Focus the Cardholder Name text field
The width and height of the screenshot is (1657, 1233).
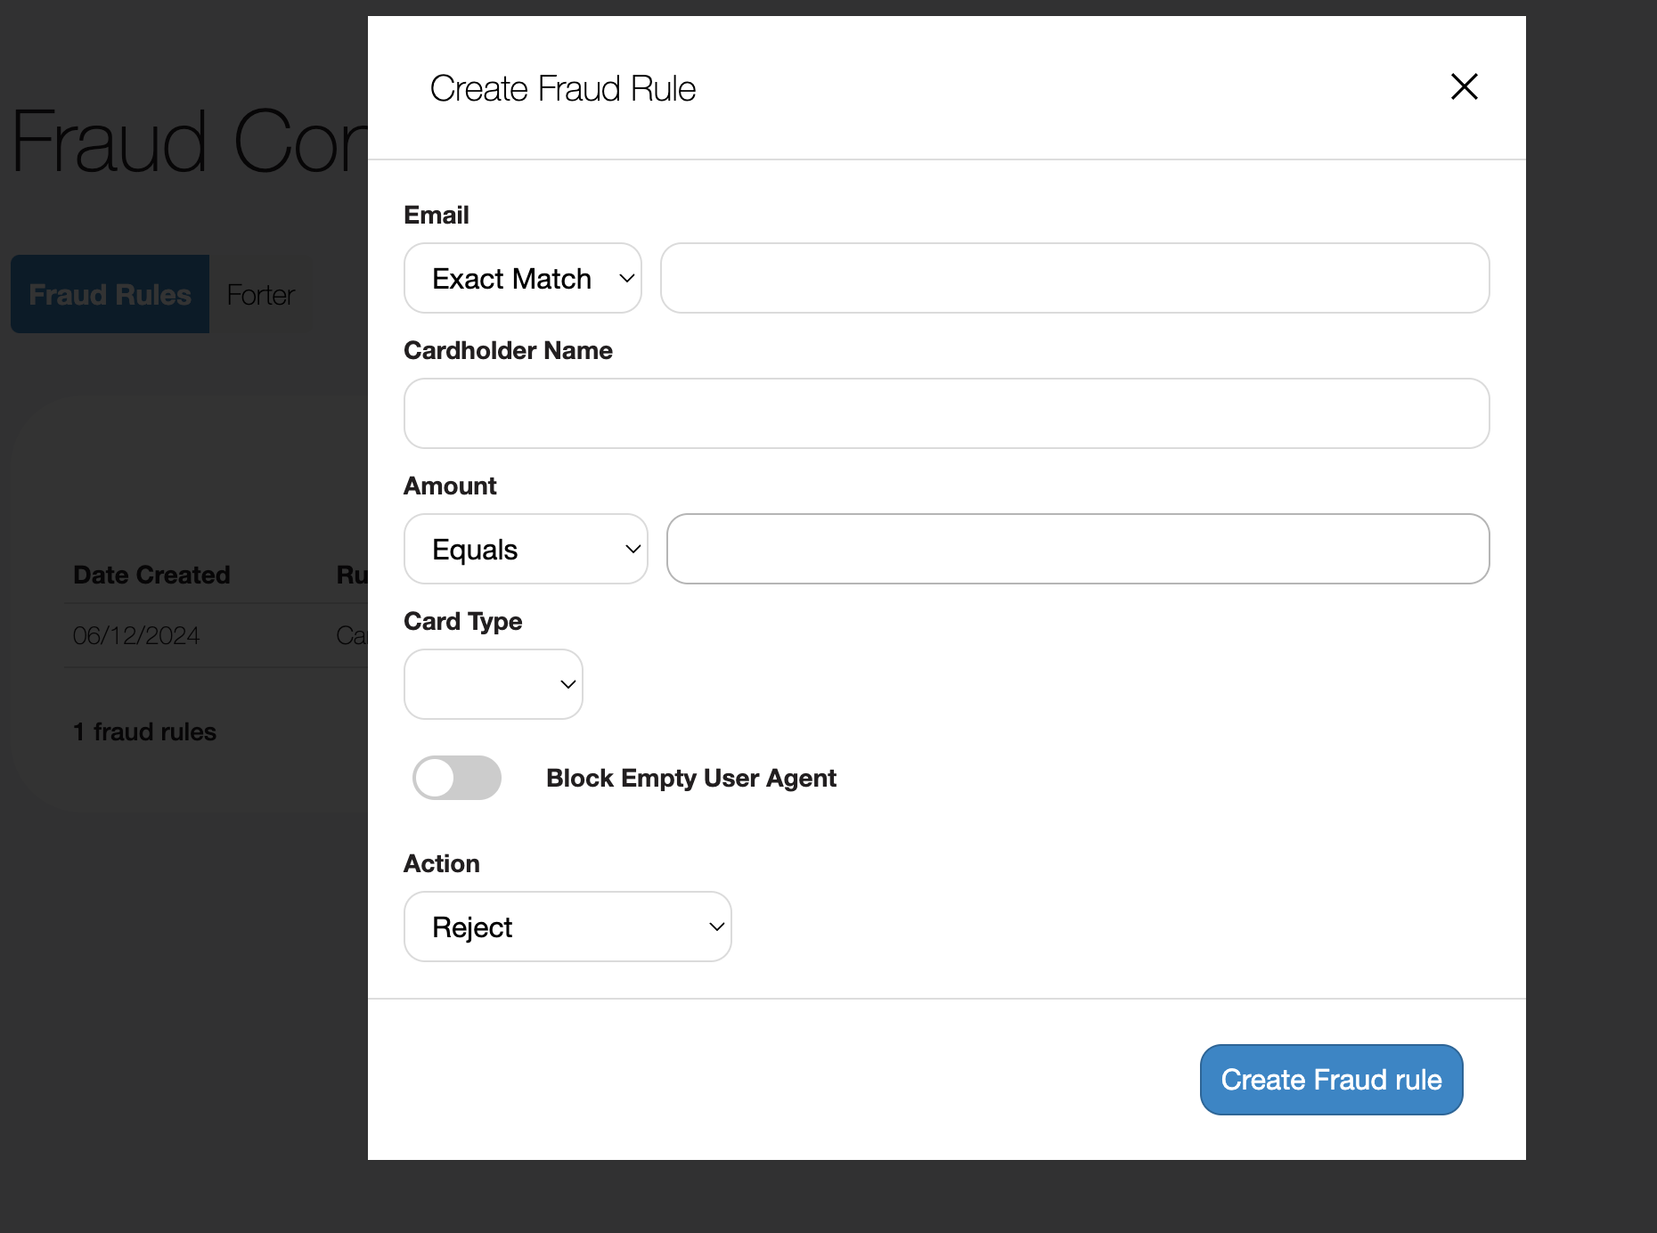pos(946,413)
